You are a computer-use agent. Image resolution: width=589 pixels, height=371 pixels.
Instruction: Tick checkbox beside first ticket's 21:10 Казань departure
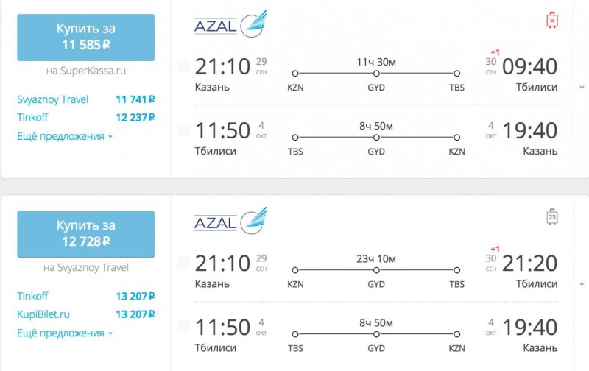pos(183,66)
